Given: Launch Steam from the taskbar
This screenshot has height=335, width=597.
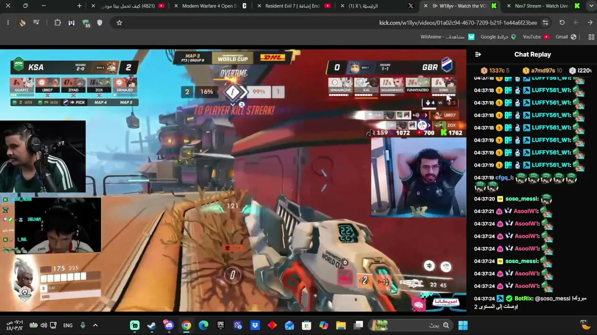Looking at the screenshot, I should click(152, 325).
